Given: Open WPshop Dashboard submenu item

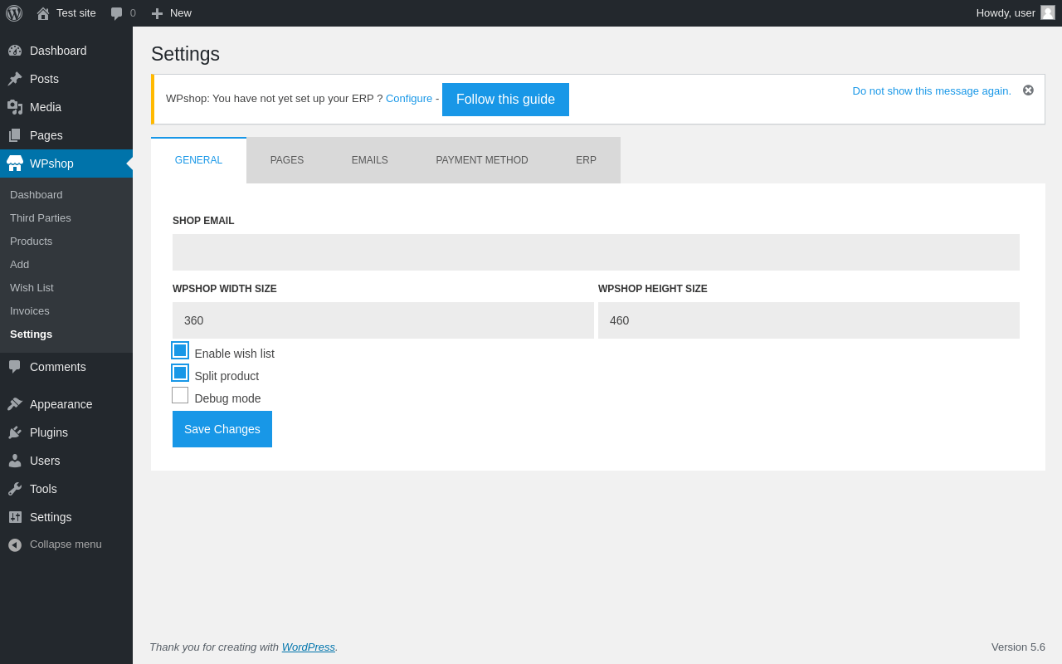Looking at the screenshot, I should click(37, 195).
